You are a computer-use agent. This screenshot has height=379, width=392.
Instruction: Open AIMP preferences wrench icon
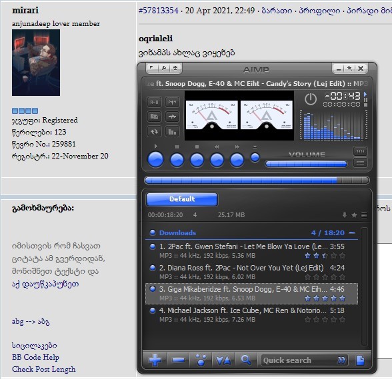[x=164, y=68]
